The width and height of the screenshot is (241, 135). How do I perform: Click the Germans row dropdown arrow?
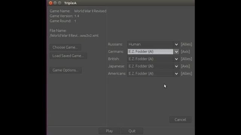(x=176, y=52)
